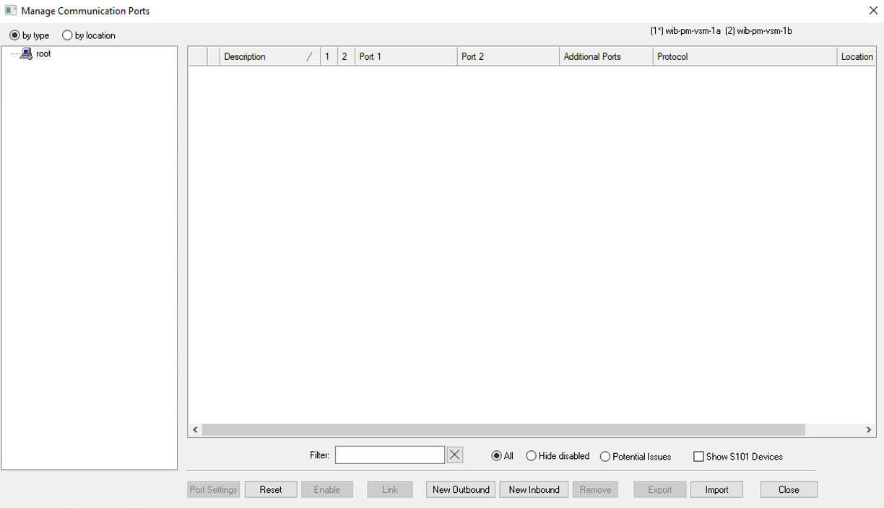Click the Location column header

(857, 57)
